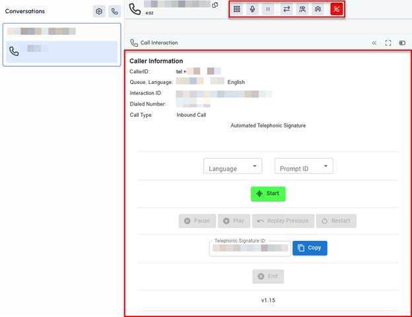Click the Telephonic Signature ID field
The height and width of the screenshot is (317, 412).
click(250, 248)
